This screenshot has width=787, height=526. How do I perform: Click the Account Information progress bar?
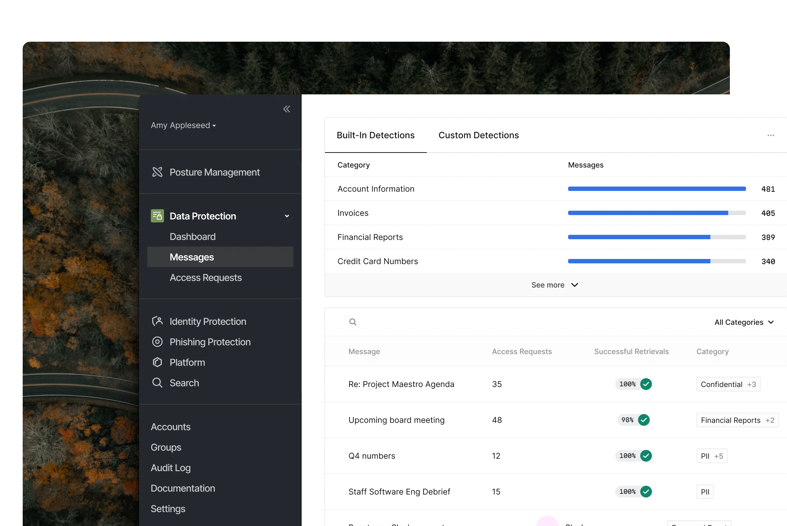point(656,189)
